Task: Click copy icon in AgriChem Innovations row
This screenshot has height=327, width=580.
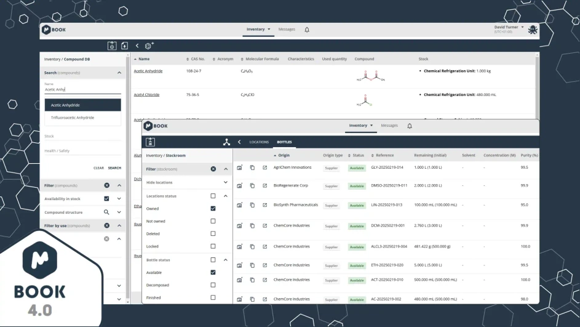Action: (252, 168)
